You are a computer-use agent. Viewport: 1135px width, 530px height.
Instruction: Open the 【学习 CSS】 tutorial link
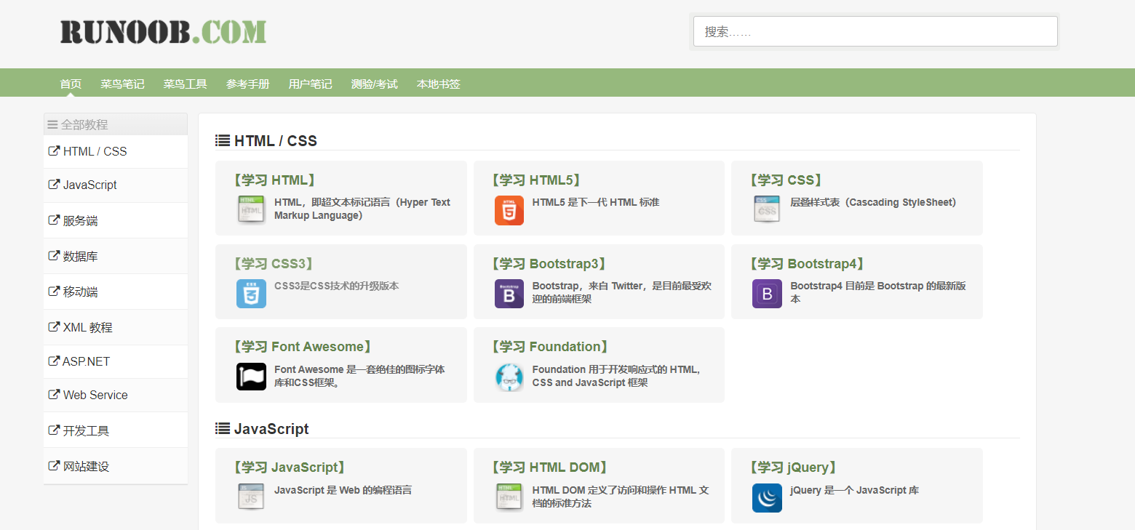pos(787,180)
